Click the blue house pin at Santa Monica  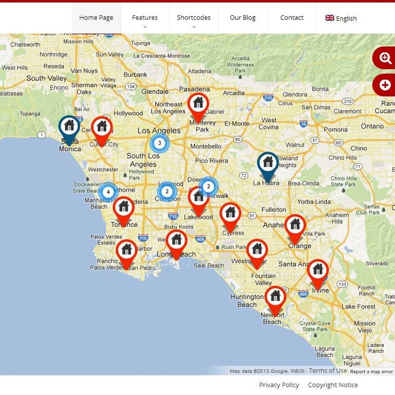click(69, 130)
